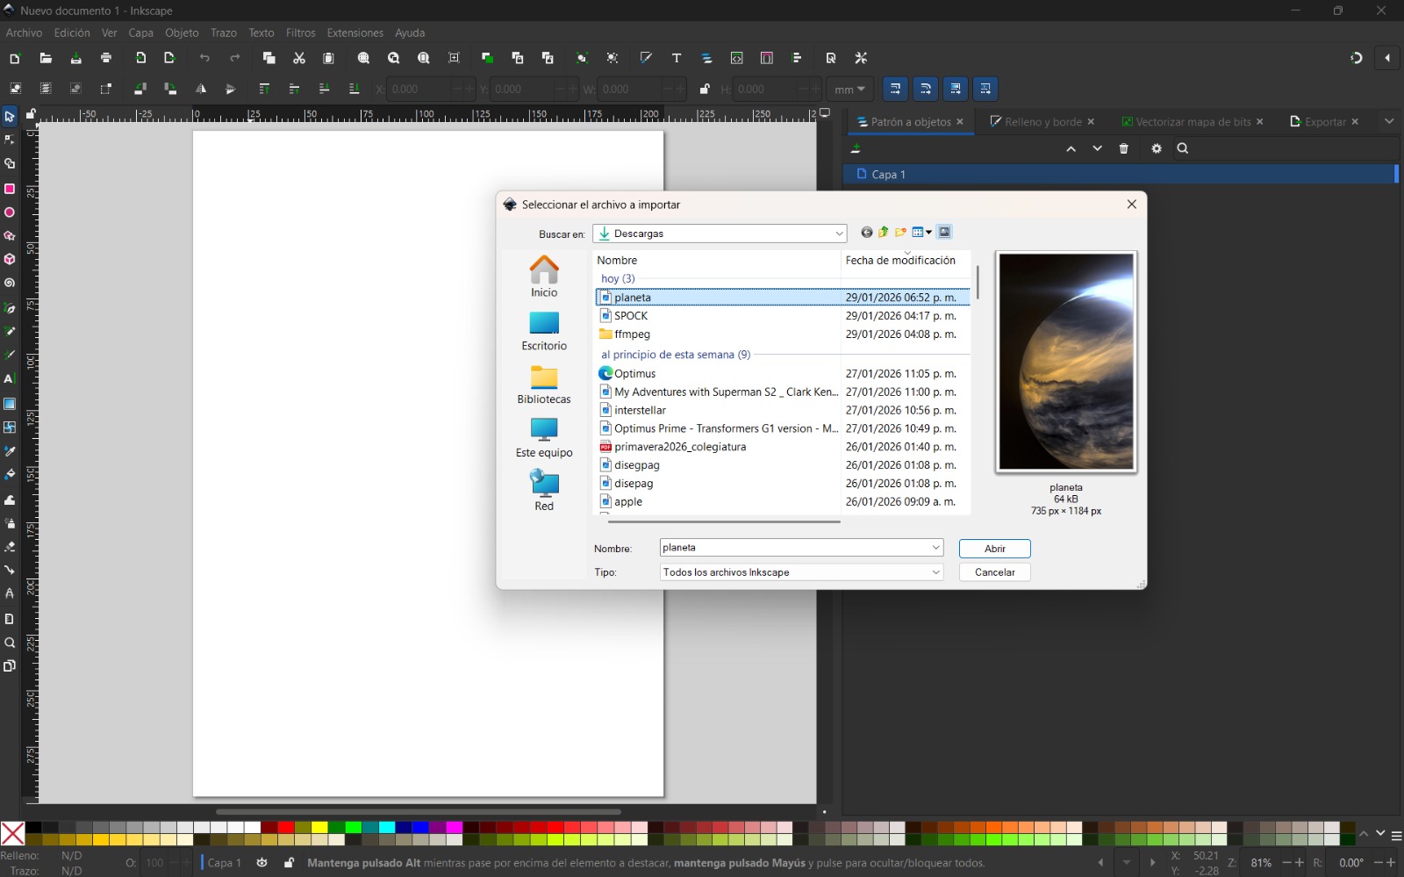Toggle the width/height proportion lock
Viewport: 1404px width, 877px height.
[705, 89]
